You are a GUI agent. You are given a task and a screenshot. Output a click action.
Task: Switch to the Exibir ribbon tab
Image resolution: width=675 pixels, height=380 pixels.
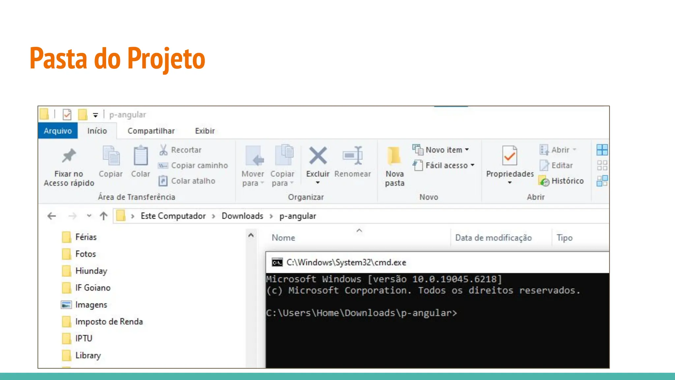[x=205, y=131]
